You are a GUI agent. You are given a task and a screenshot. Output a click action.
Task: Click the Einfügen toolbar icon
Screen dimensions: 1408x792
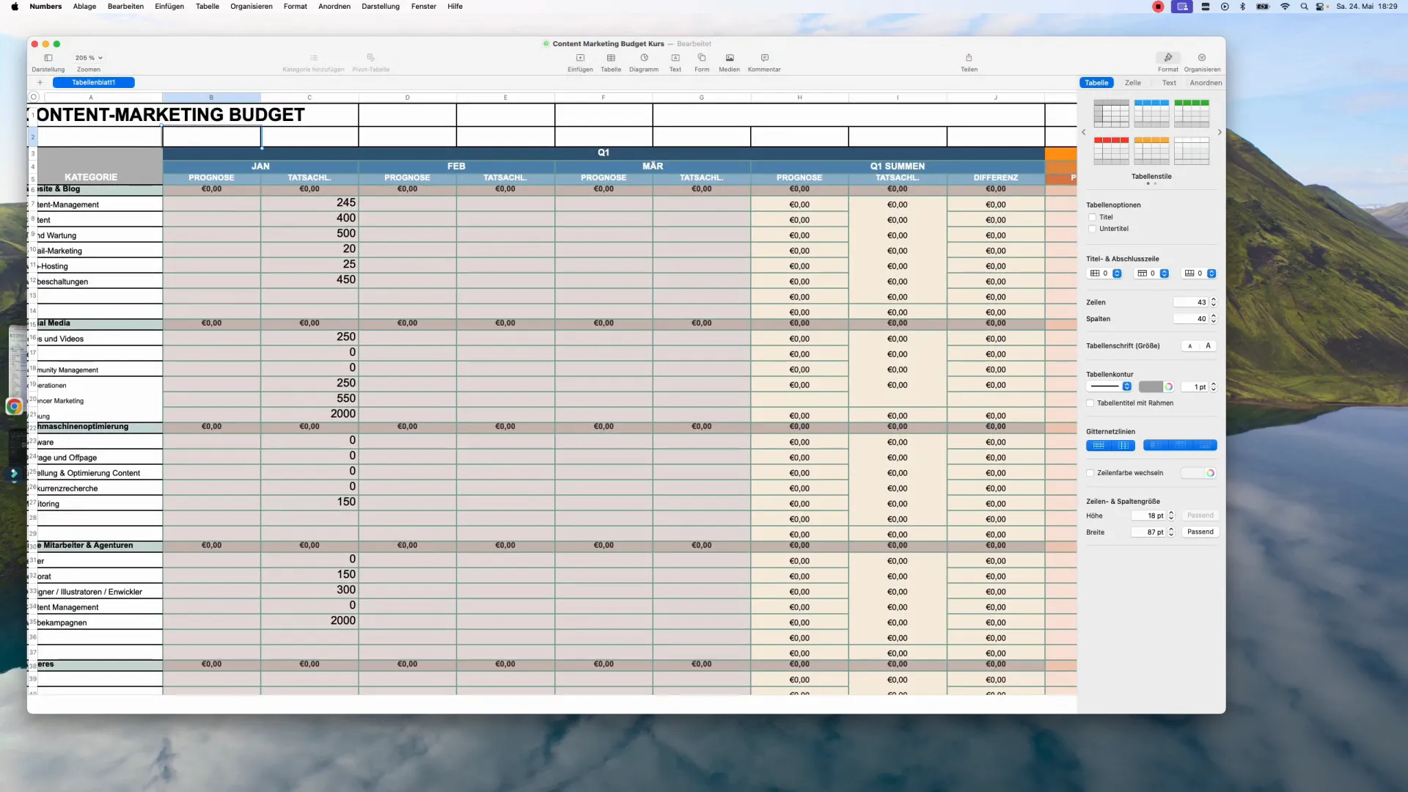[580, 58]
